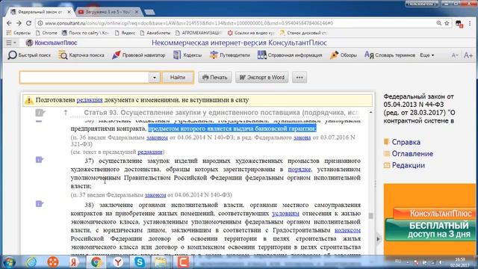Open Yandex browser red Y taskbar icon
This screenshot has height=269, width=478.
pyautogui.click(x=118, y=262)
